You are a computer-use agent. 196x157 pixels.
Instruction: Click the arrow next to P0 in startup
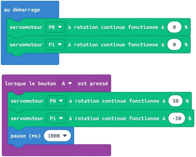coord(60,27)
